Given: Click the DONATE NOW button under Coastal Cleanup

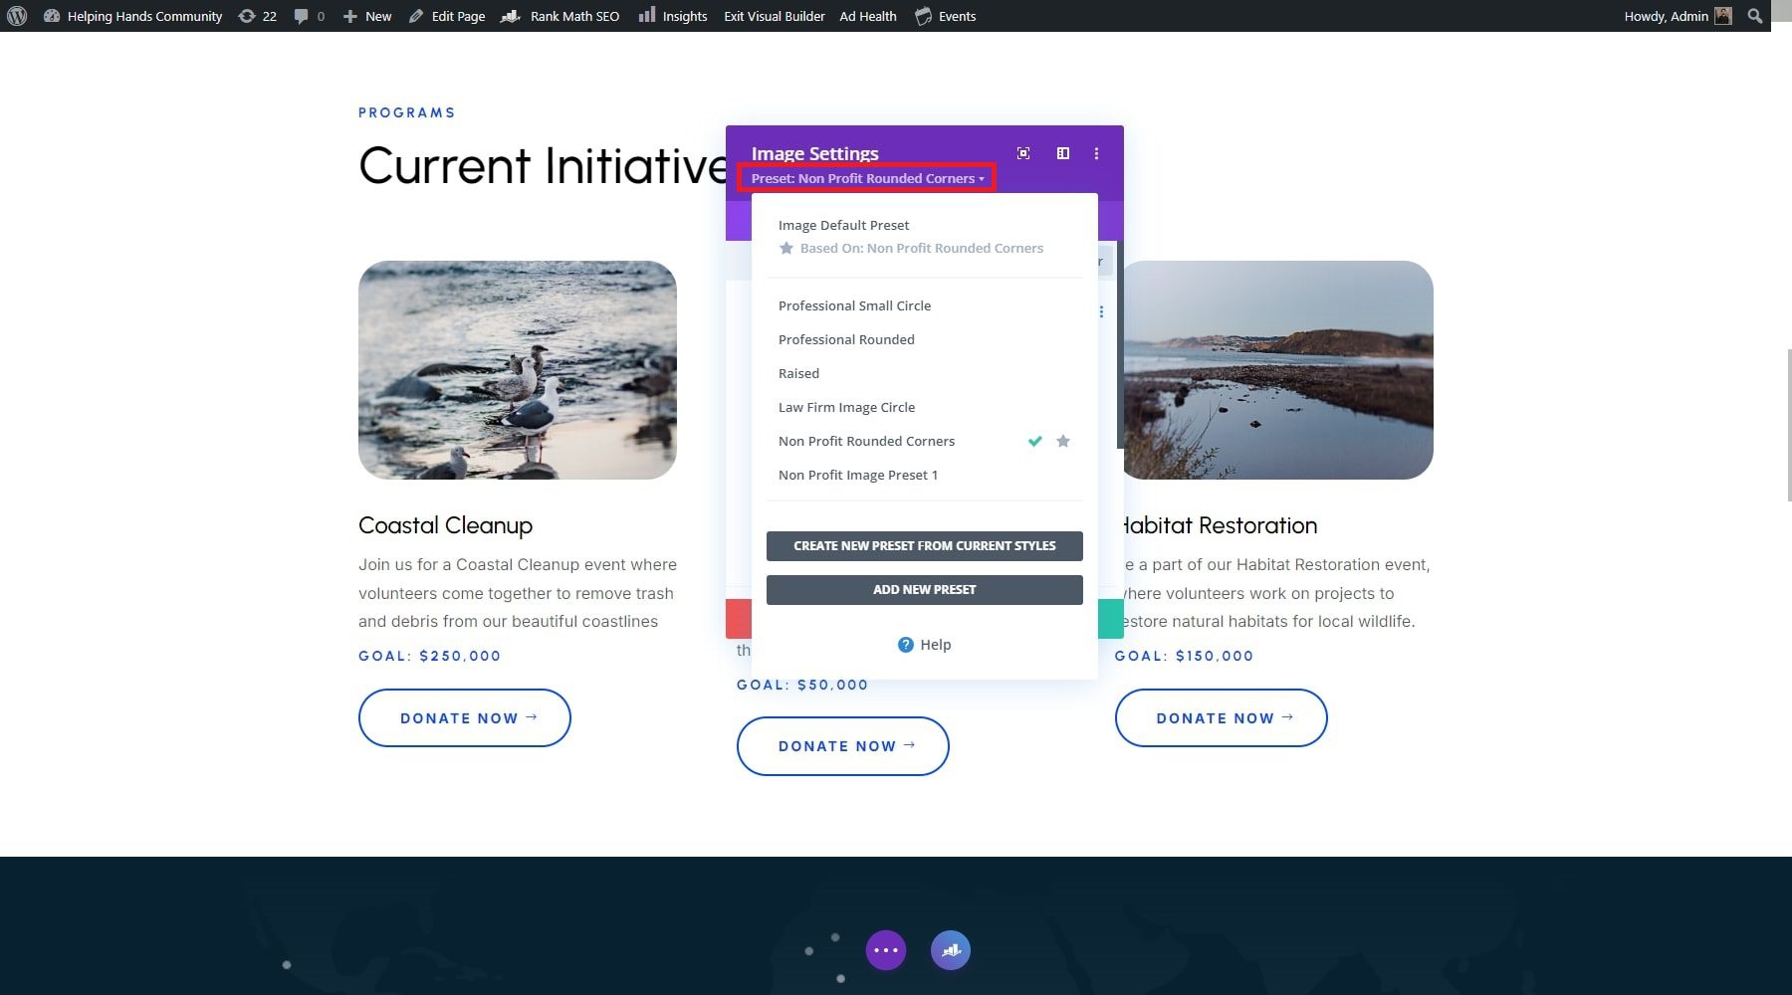Looking at the screenshot, I should [x=464, y=717].
